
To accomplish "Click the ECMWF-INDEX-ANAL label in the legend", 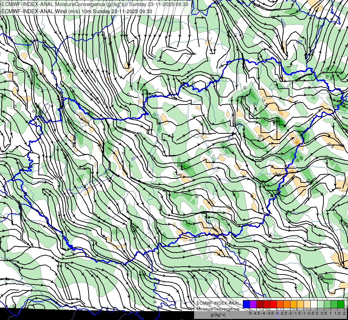I will click(x=218, y=303).
